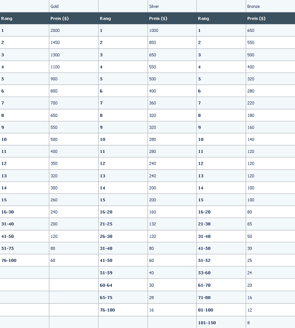The width and height of the screenshot is (295, 328).
Task: Click the Gold prize value 1100
Action: (x=55, y=67)
